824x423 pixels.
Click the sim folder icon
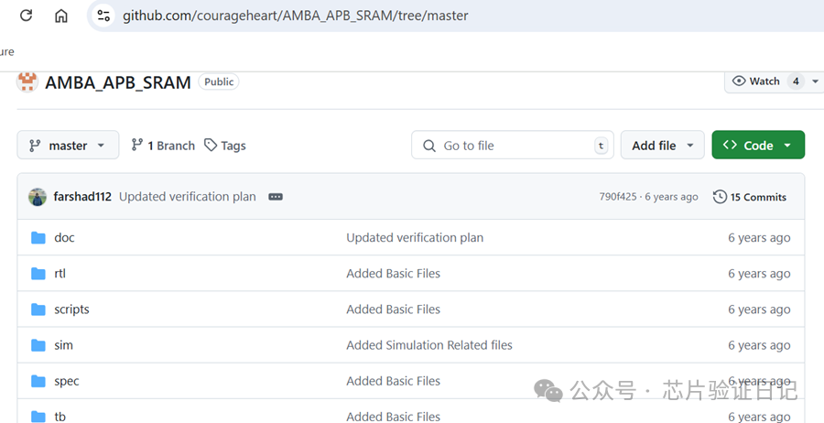(38, 345)
